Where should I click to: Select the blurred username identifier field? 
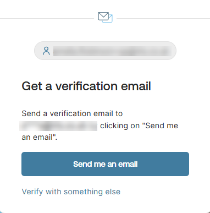105,51
